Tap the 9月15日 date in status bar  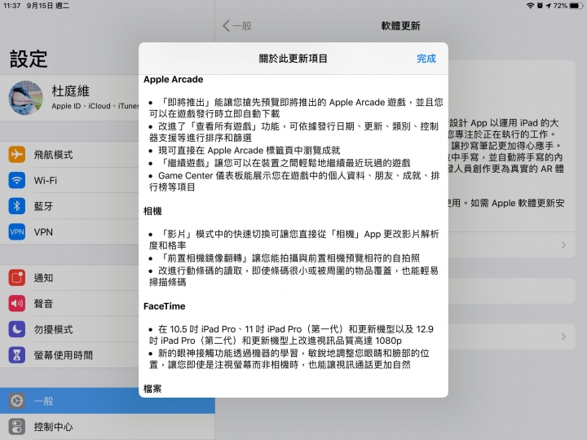click(48, 6)
